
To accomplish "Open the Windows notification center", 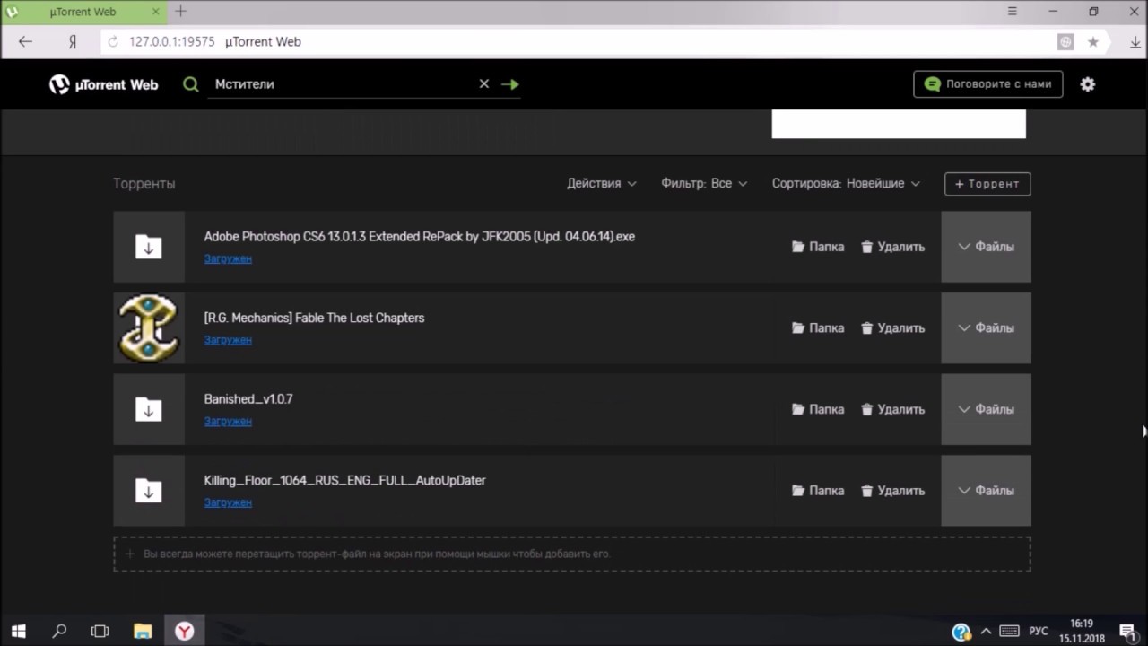I will 1129,632.
